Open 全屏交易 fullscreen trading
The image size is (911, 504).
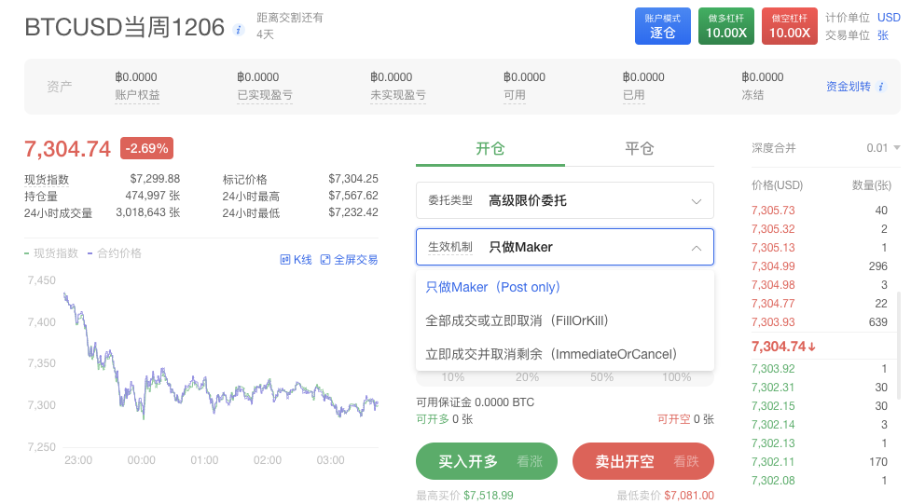coord(349,260)
